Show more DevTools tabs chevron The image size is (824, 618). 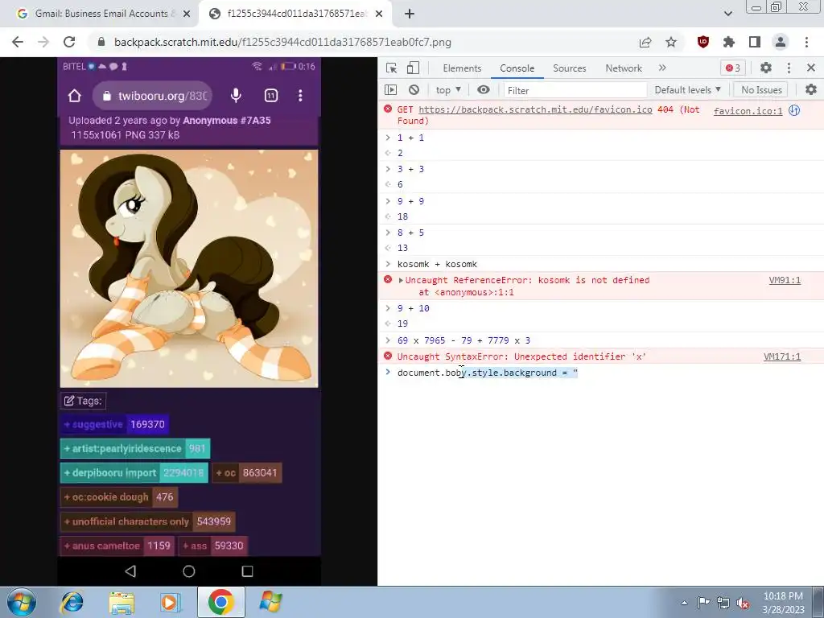(x=662, y=68)
